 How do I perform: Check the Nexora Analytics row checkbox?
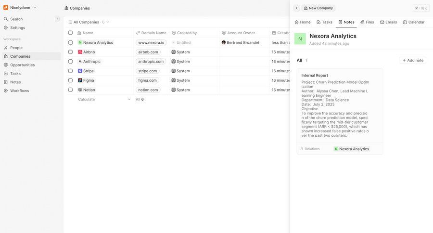(x=70, y=42)
